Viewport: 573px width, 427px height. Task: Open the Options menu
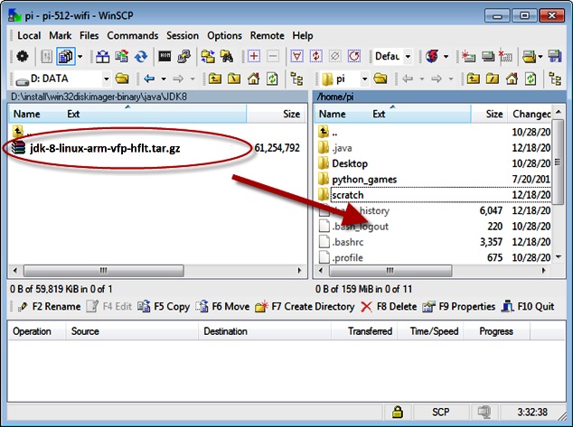click(224, 36)
